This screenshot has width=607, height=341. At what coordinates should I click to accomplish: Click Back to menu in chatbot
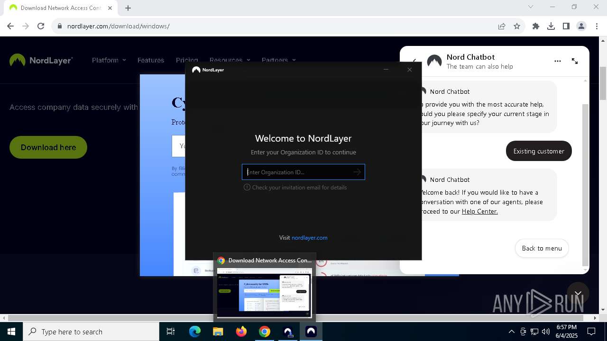pos(542,248)
